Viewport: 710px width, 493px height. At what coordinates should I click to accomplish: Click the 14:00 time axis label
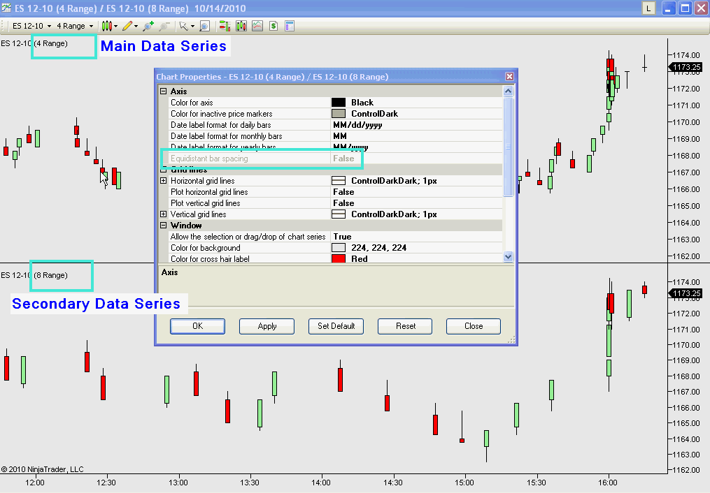coord(321,483)
